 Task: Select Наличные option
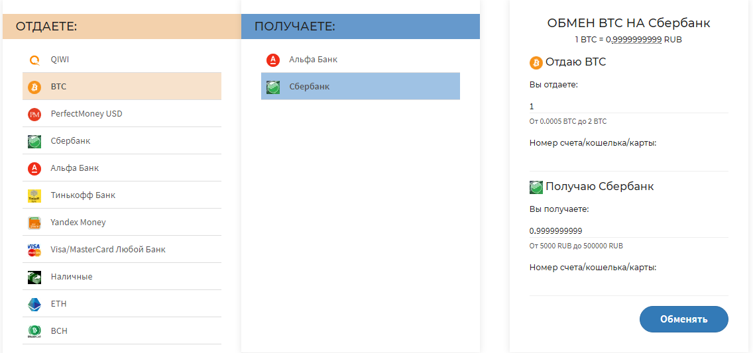tap(122, 276)
